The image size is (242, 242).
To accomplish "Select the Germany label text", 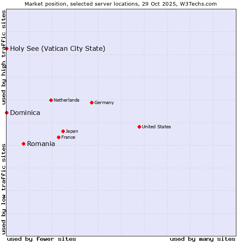I will [104, 102].
